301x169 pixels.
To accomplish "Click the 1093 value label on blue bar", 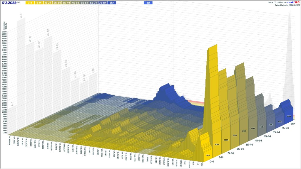I will (x=289, y=116).
